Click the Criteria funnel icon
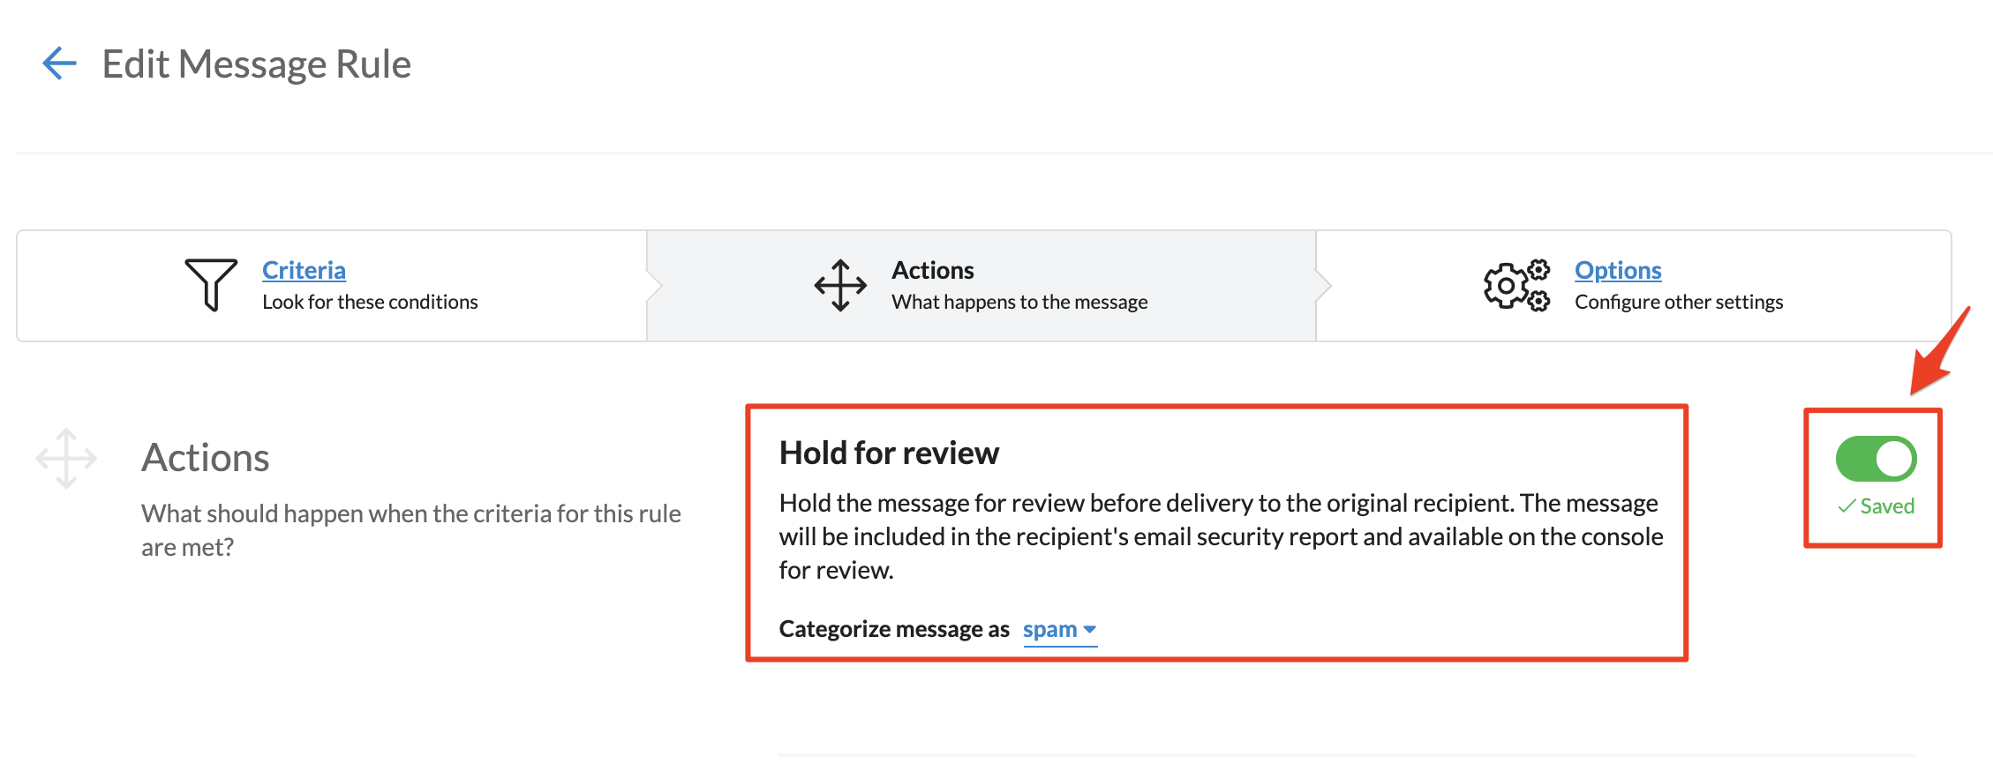This screenshot has height=764, width=1993. [x=211, y=284]
